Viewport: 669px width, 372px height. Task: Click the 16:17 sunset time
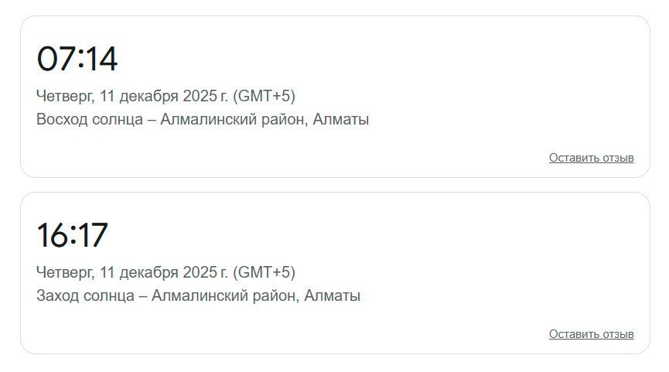tap(73, 236)
